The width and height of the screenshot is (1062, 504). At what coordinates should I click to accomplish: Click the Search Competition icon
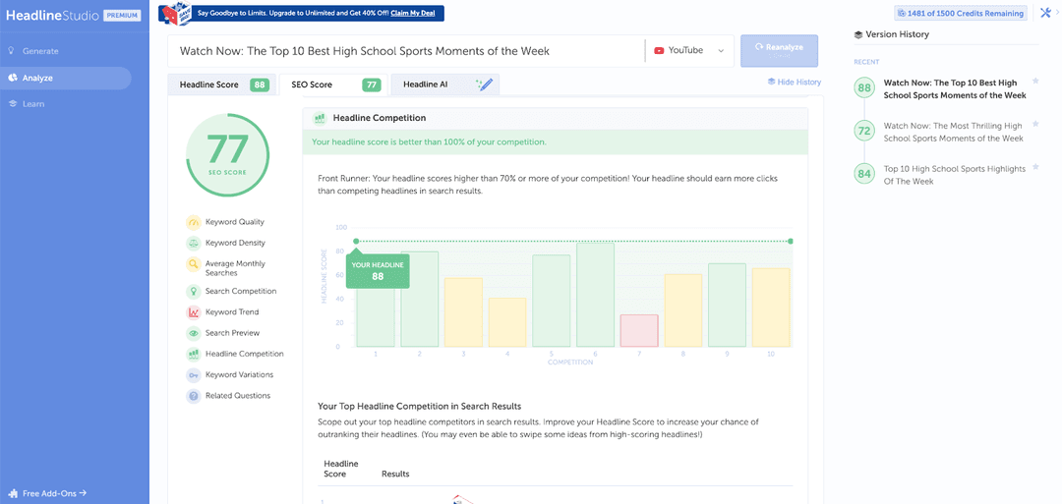[194, 292]
